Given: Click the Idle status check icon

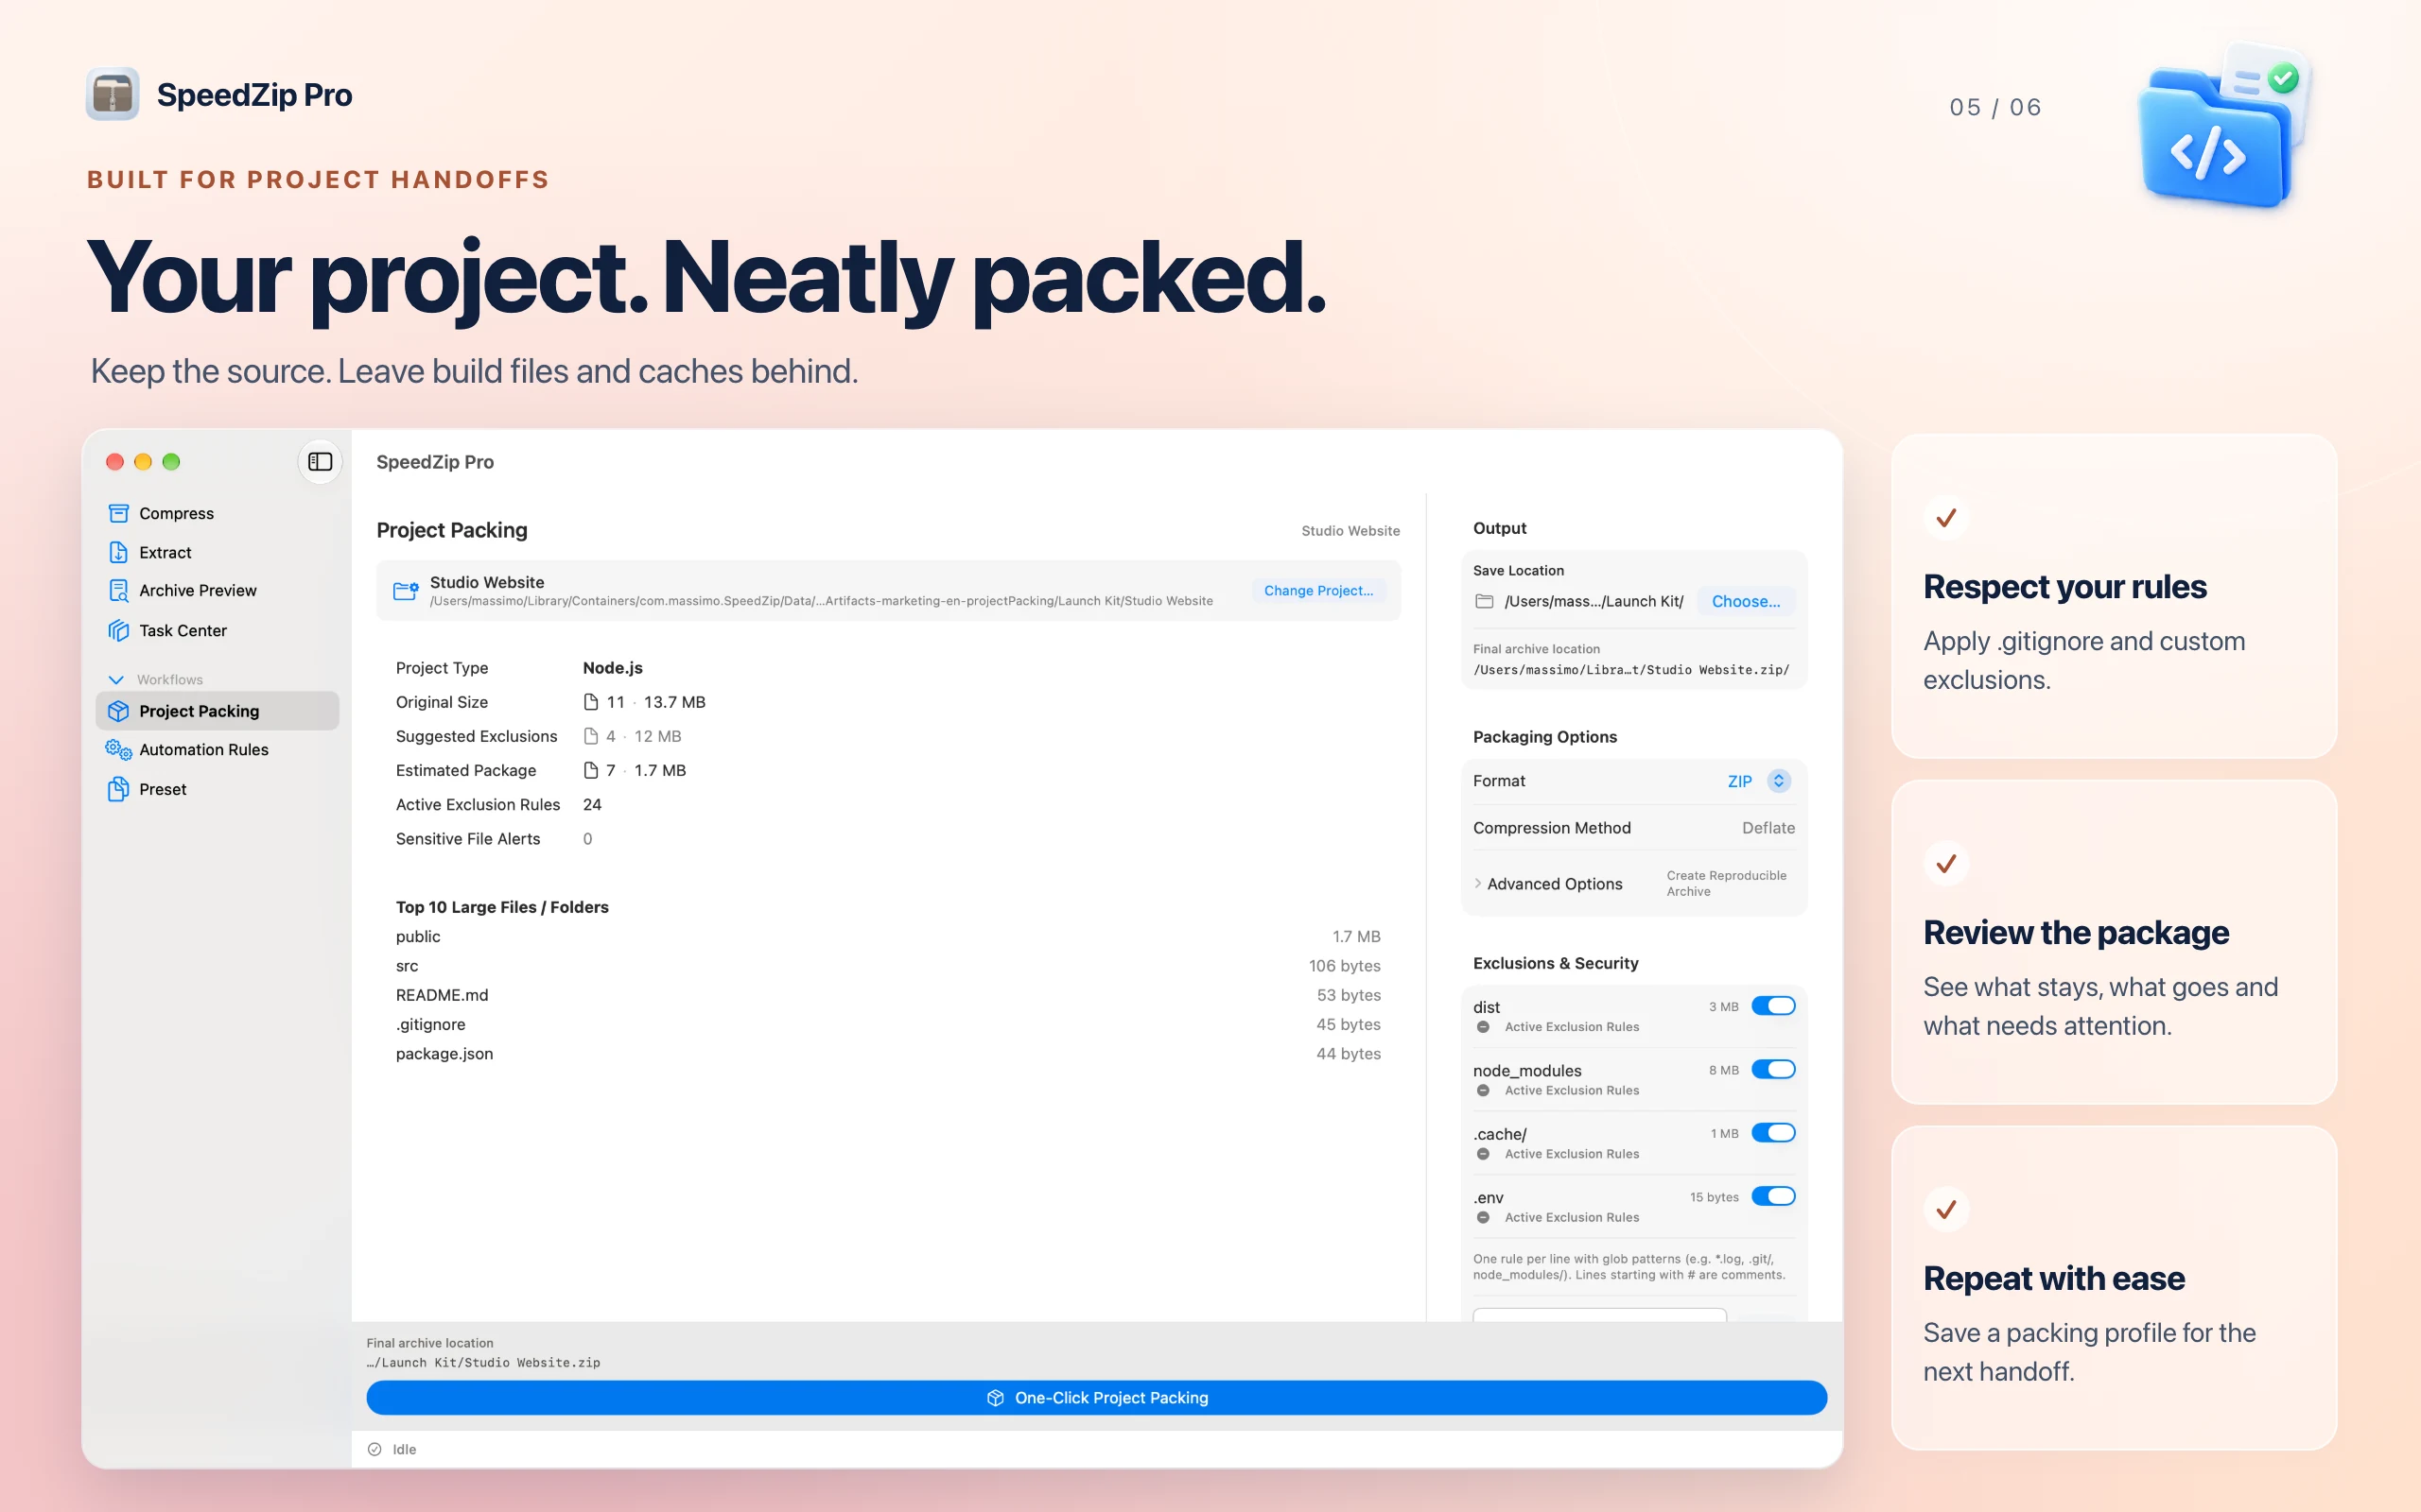Looking at the screenshot, I should 374,1449.
